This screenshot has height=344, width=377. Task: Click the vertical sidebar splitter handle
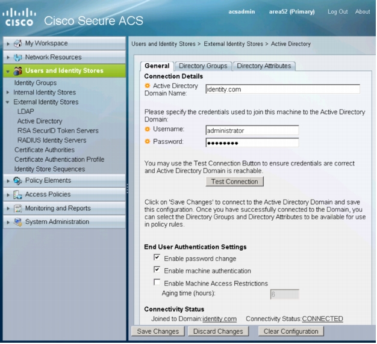127,189
